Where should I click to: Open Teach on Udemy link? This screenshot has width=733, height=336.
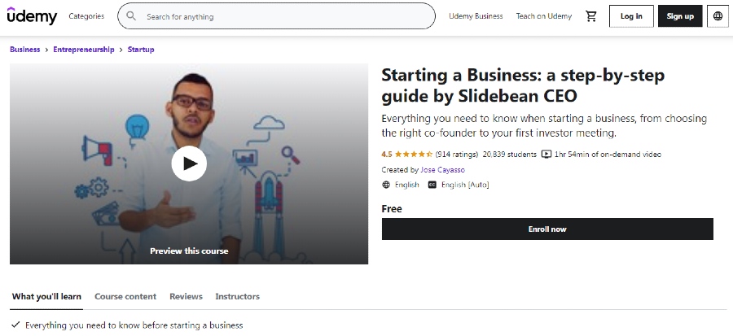tap(543, 16)
